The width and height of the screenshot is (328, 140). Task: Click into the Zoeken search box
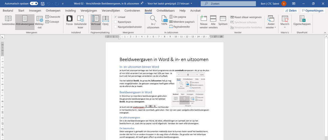(x=228, y=4)
